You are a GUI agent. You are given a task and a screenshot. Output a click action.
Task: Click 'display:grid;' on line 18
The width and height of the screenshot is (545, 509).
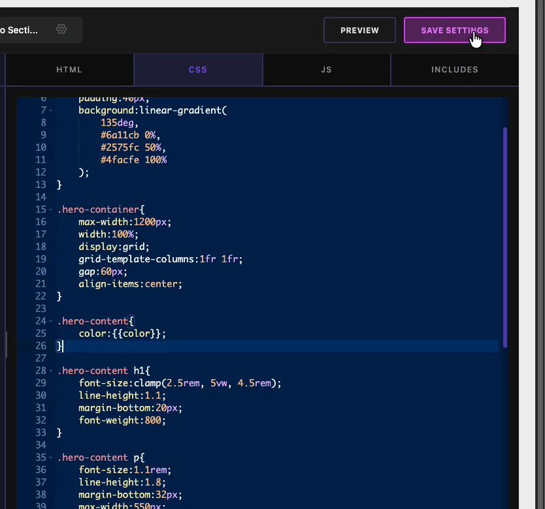(114, 247)
